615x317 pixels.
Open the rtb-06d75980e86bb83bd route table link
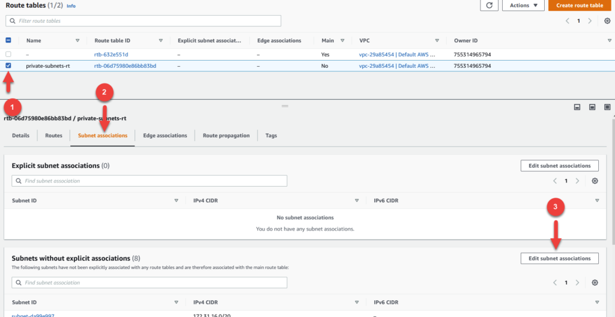125,65
